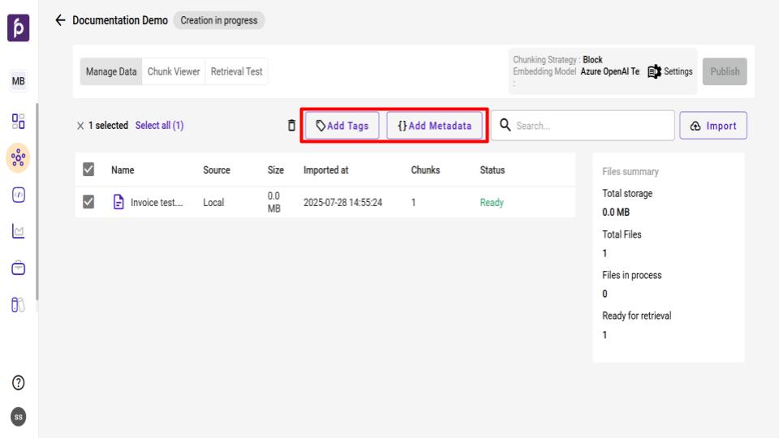
Task: Click the Add Metadata button
Action: click(x=434, y=126)
